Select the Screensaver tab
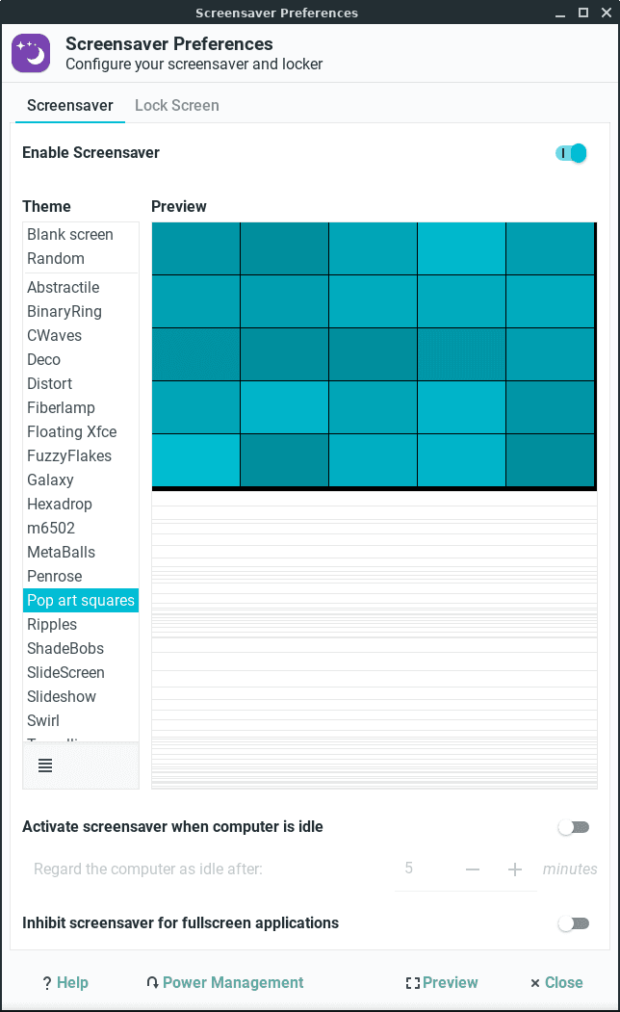 click(69, 105)
